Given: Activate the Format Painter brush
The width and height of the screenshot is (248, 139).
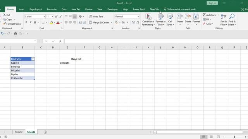Looking at the screenshot, I should (x=4, y=24).
